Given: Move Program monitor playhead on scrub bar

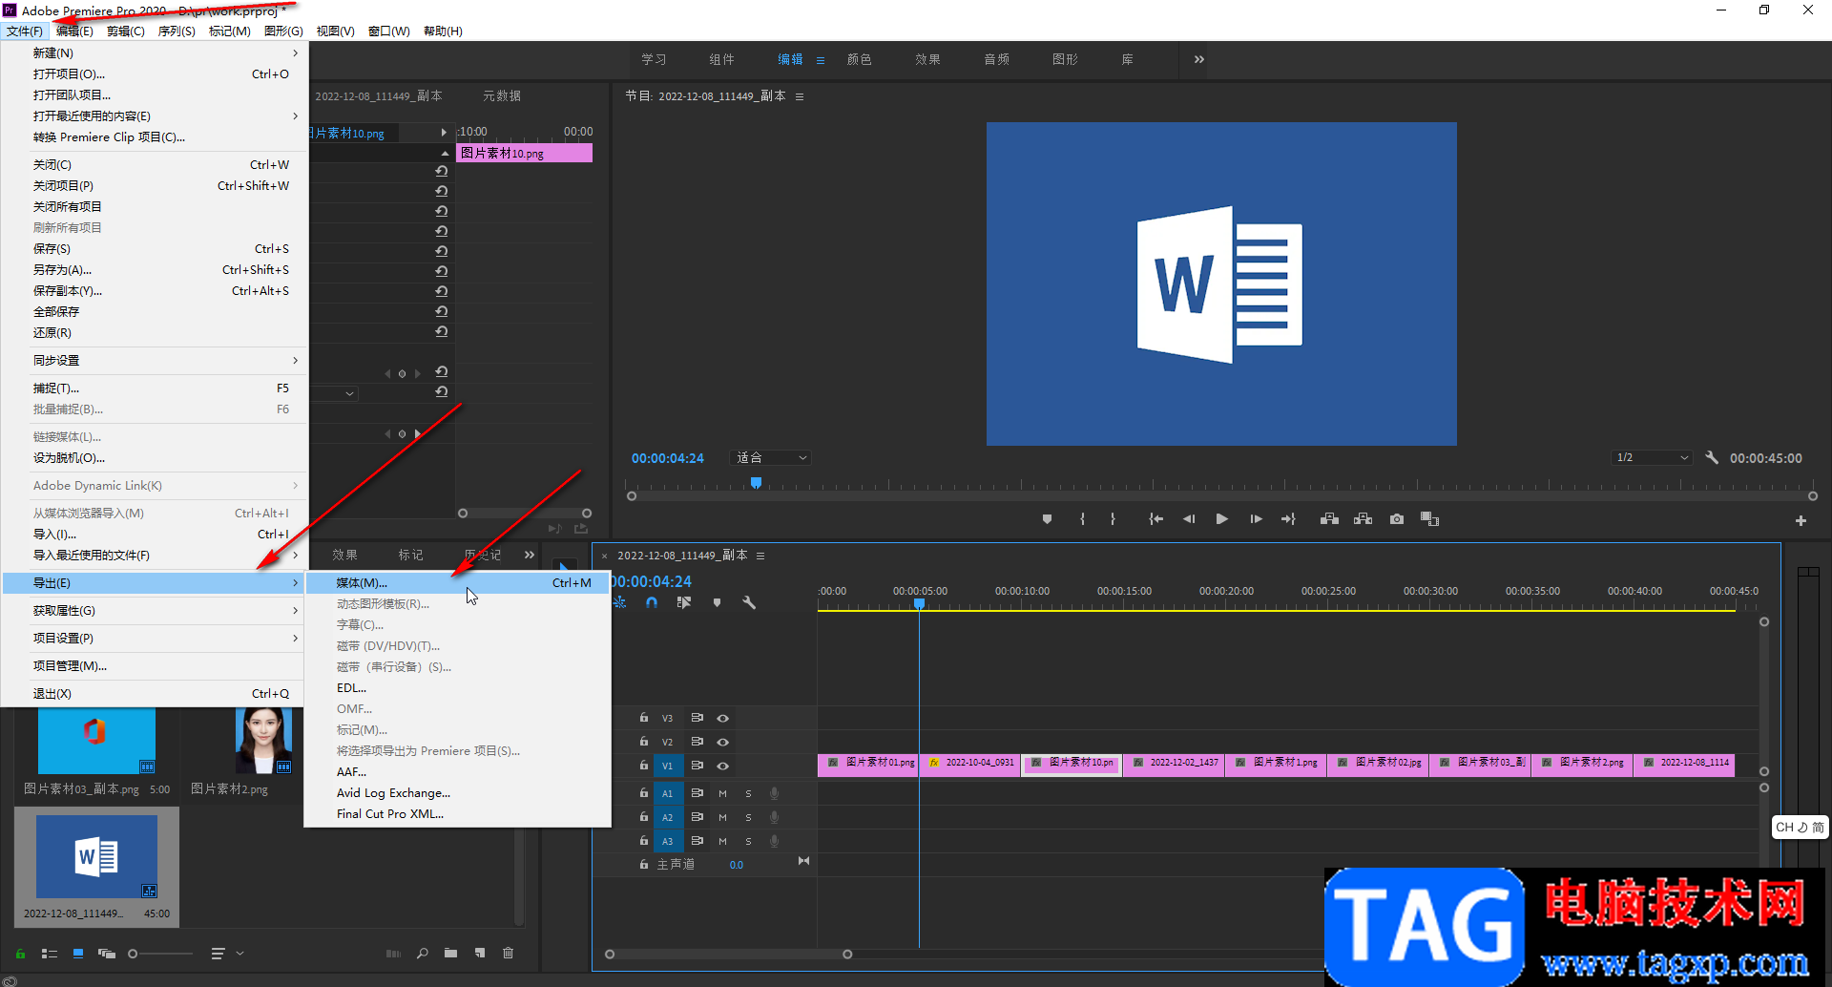Looking at the screenshot, I should [756, 483].
